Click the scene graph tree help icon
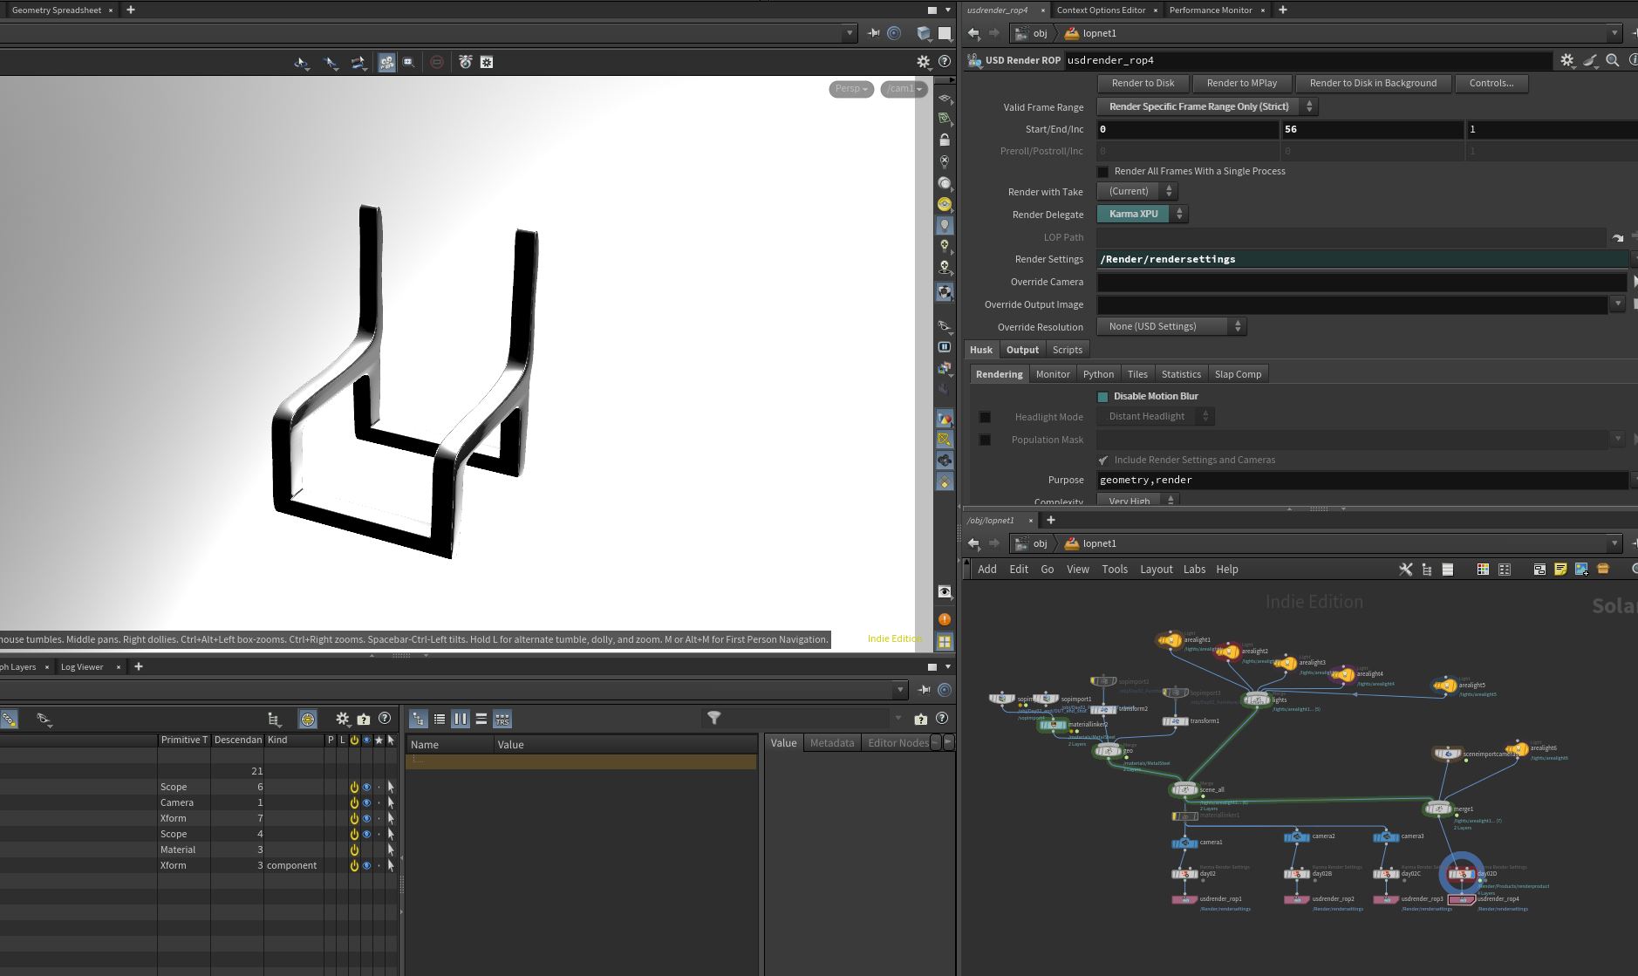The image size is (1638, 976). [x=385, y=719]
